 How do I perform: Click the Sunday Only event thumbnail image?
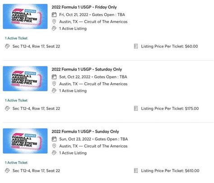point(25,141)
